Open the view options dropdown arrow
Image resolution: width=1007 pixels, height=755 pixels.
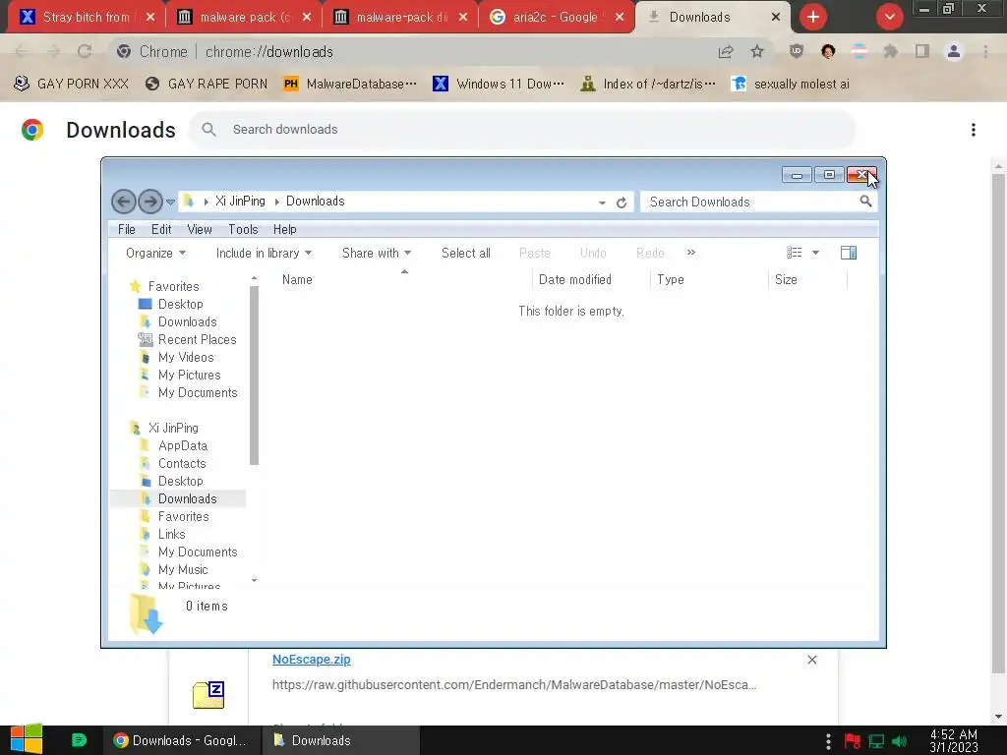pos(815,253)
